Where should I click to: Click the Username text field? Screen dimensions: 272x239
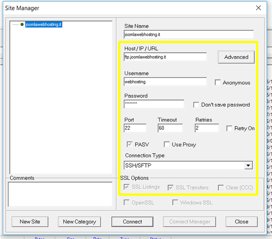[165, 82]
